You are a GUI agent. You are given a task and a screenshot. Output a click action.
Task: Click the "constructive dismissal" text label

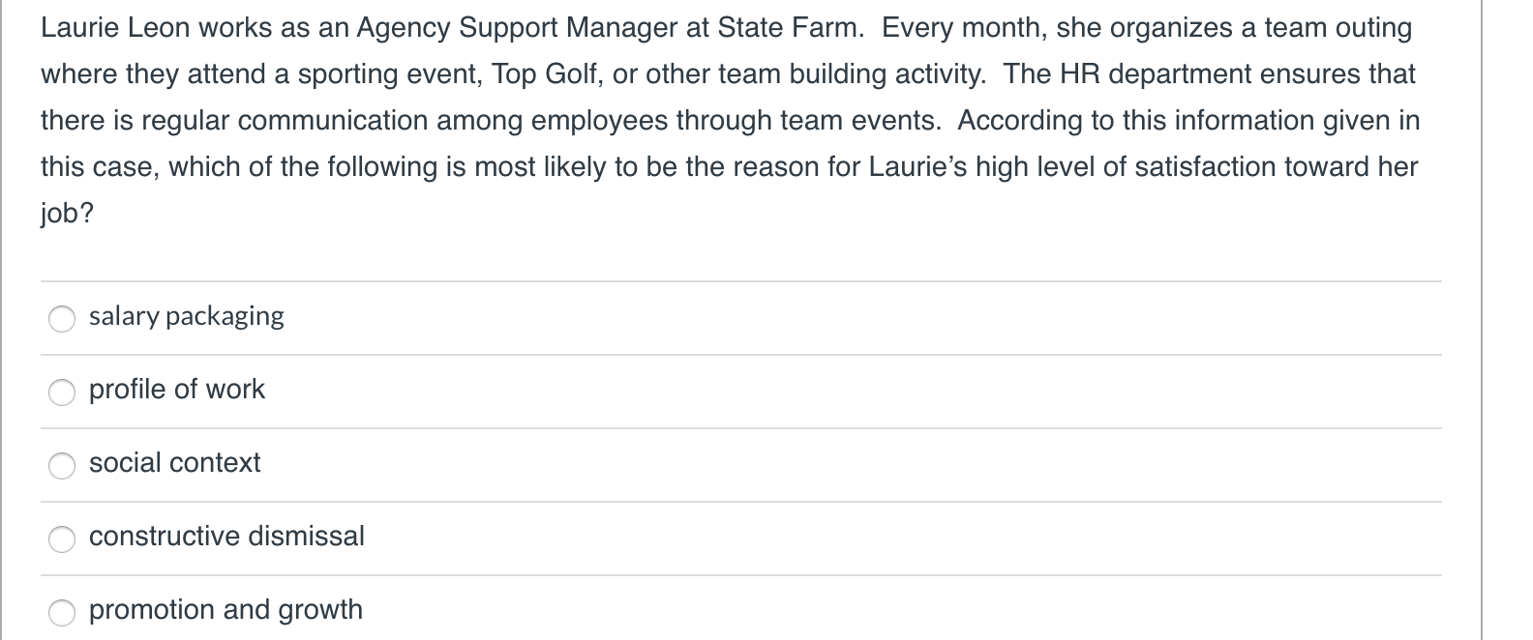pos(226,536)
